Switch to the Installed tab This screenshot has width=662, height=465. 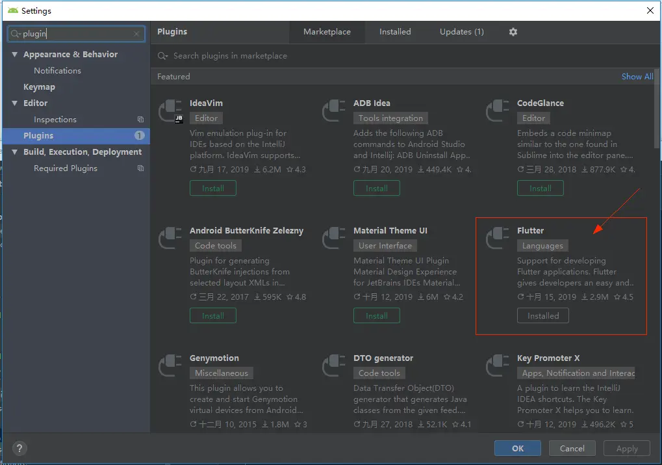tap(395, 32)
